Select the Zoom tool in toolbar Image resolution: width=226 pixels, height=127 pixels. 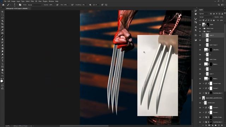click(2, 73)
